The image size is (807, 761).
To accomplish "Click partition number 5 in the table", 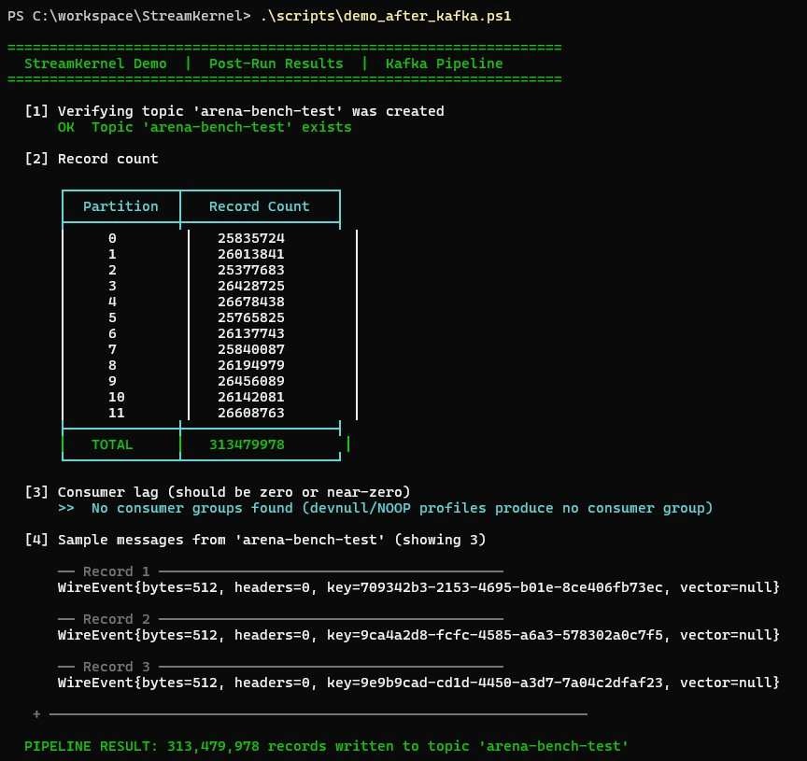I will 112,318.
